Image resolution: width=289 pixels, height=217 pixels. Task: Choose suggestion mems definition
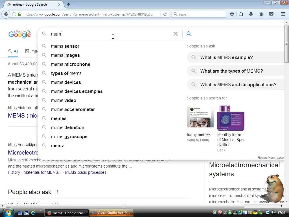67,127
